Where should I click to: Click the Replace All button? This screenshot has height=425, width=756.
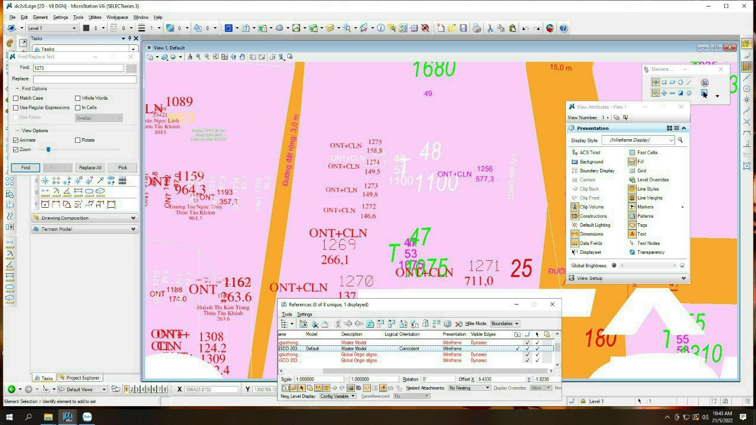(90, 168)
